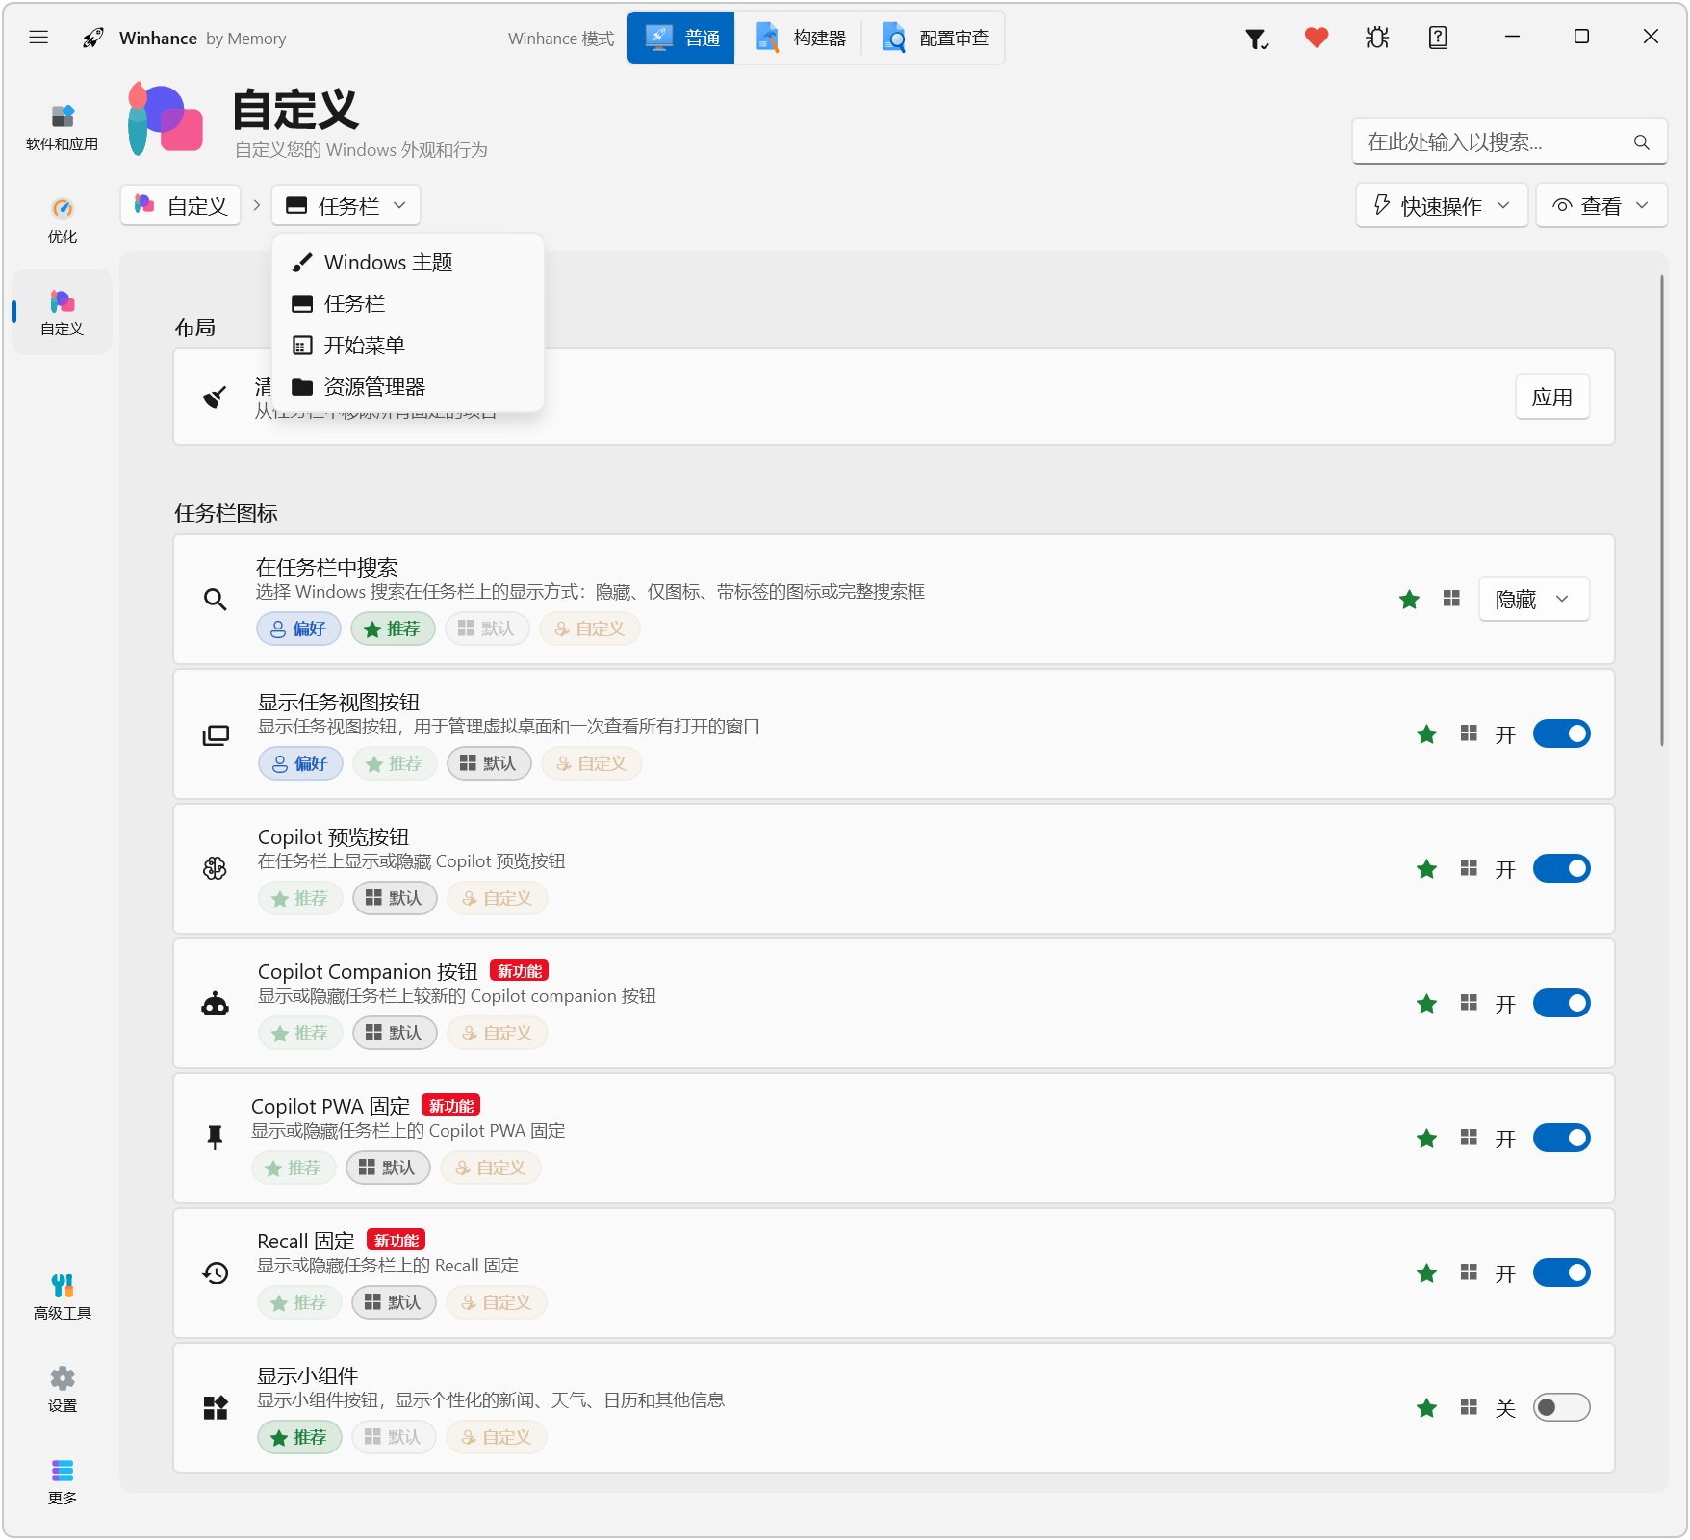
Task: Click the star icon in 显示小组件 row
Action: 1427,1408
